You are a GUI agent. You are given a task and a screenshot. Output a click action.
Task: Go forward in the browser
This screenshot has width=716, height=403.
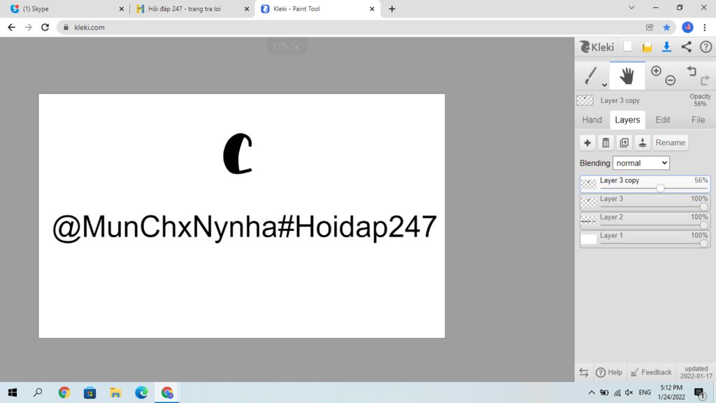pyautogui.click(x=28, y=27)
